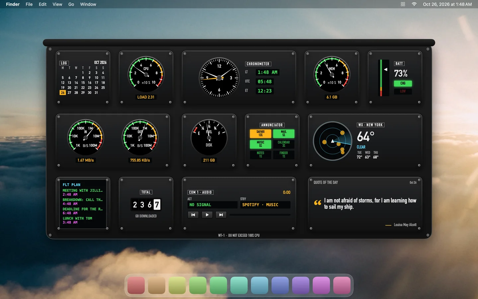
Task: Open BREAKDOWN: CALL TH… flight plan entry
Action: pyautogui.click(x=83, y=202)
